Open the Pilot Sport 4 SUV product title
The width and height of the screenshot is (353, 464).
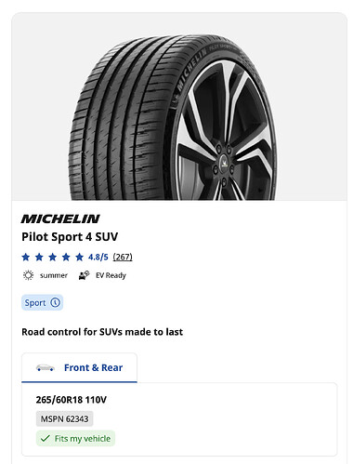[70, 237]
